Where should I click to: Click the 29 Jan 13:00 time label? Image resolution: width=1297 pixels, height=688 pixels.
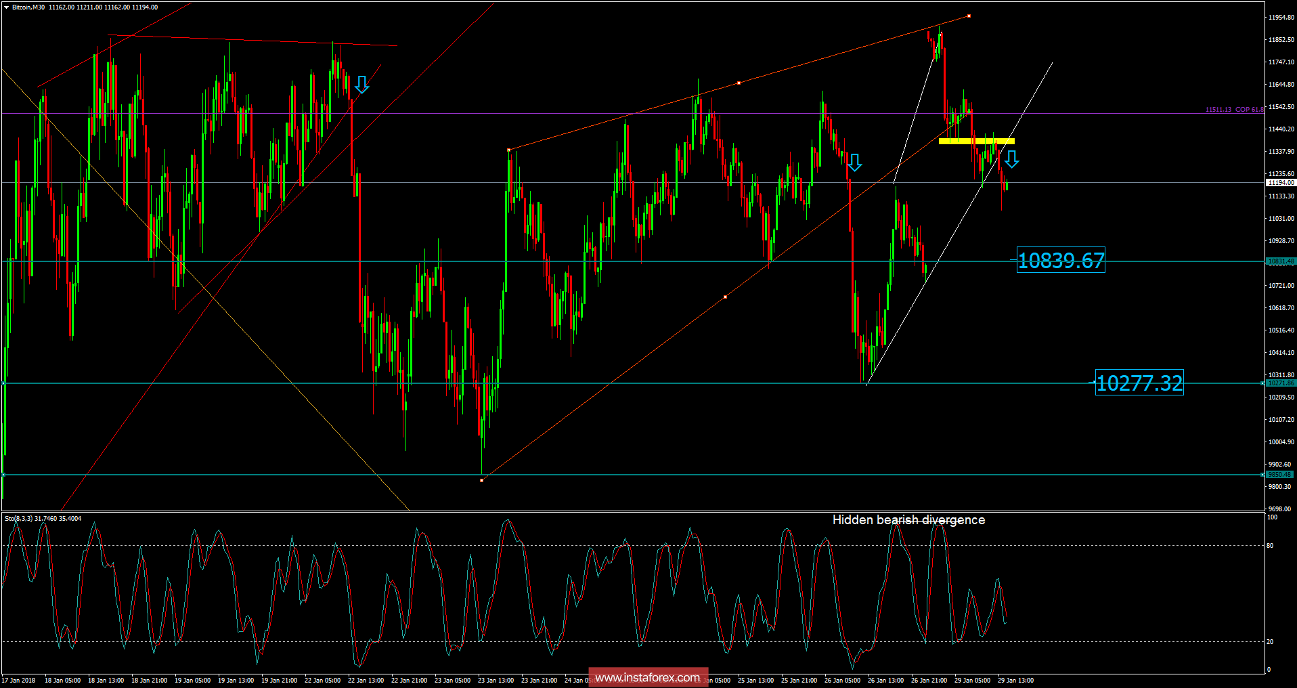pyautogui.click(x=1015, y=681)
